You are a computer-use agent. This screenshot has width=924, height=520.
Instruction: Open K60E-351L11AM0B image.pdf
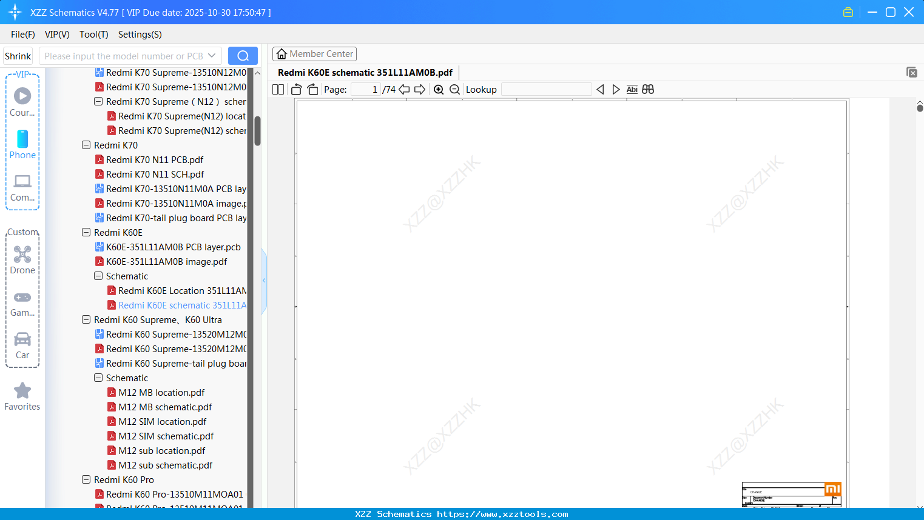coord(167,262)
